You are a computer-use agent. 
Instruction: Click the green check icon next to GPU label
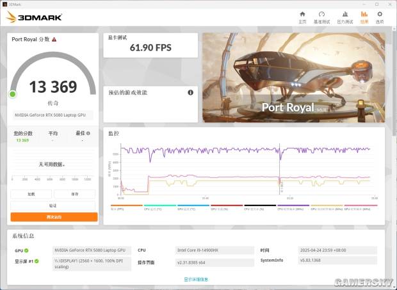point(26,250)
